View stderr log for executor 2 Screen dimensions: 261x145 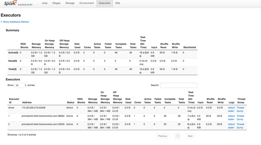click(x=231, y=128)
